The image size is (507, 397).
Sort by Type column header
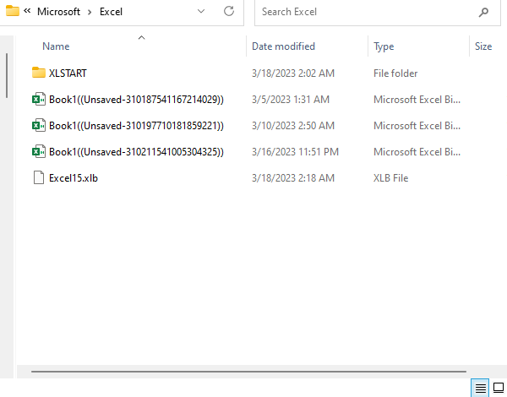(x=384, y=46)
